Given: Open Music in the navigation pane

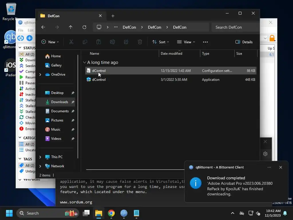Looking at the screenshot, I should [x=56, y=129].
